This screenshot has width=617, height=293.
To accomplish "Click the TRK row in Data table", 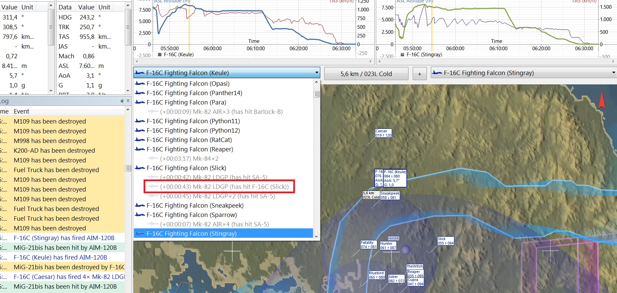I will [91, 27].
